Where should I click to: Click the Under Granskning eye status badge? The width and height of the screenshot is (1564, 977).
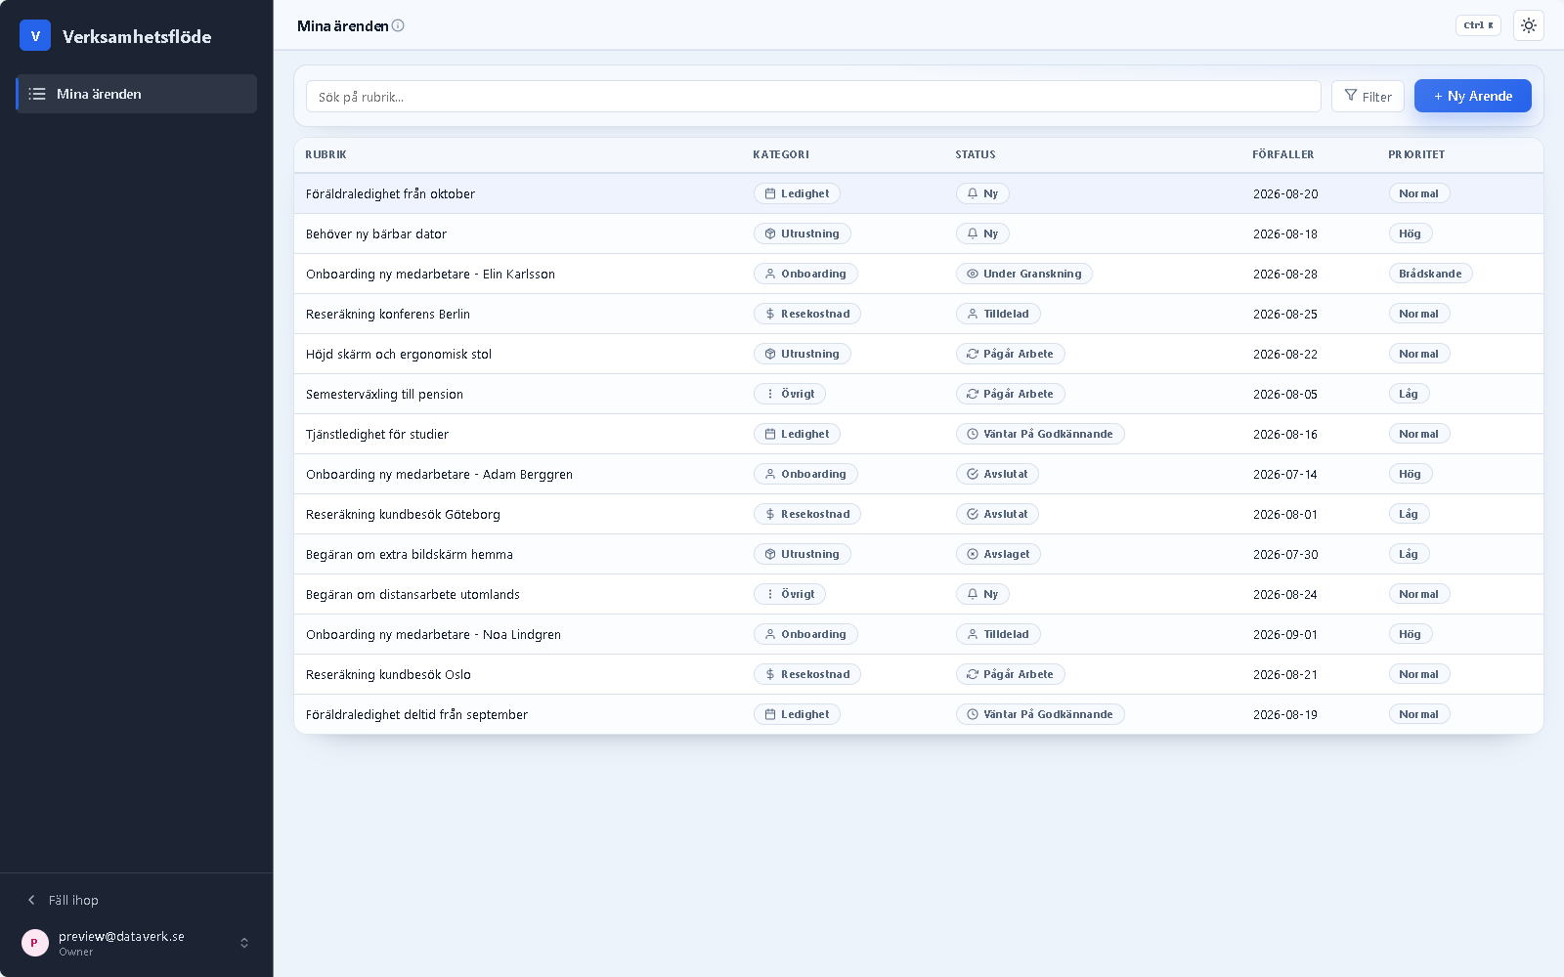pos(1023,274)
